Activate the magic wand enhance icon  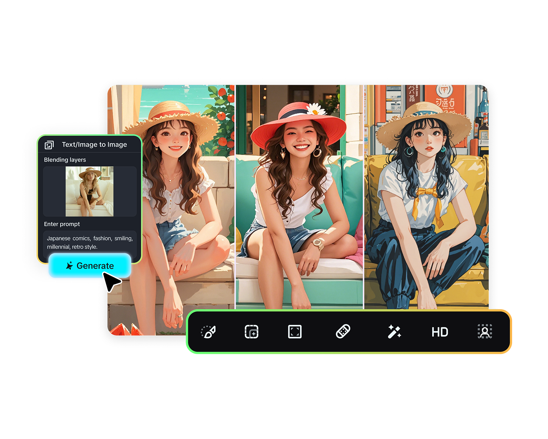(x=394, y=332)
